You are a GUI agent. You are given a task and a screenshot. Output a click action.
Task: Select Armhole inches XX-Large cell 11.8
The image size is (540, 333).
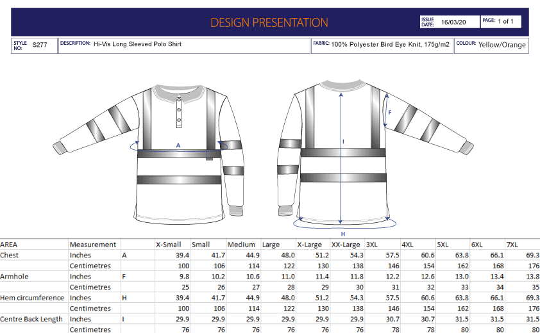(x=357, y=277)
